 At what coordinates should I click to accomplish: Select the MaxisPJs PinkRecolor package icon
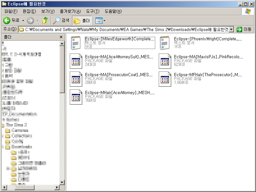click(165, 61)
